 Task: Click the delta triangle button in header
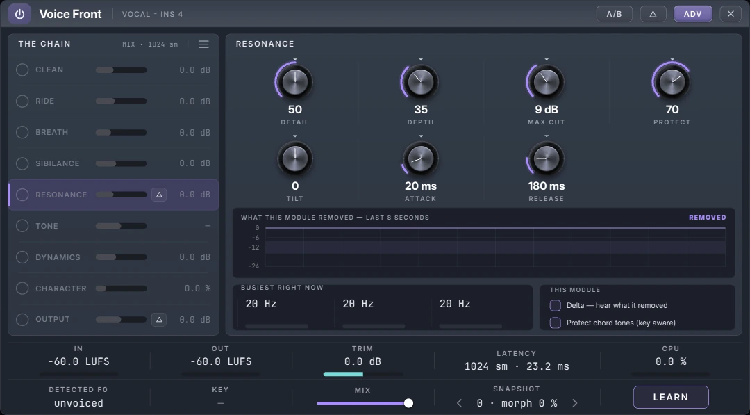tap(652, 14)
